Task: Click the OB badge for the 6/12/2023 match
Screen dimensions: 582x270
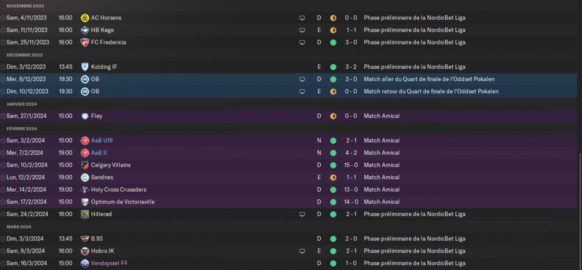Action: pos(85,79)
